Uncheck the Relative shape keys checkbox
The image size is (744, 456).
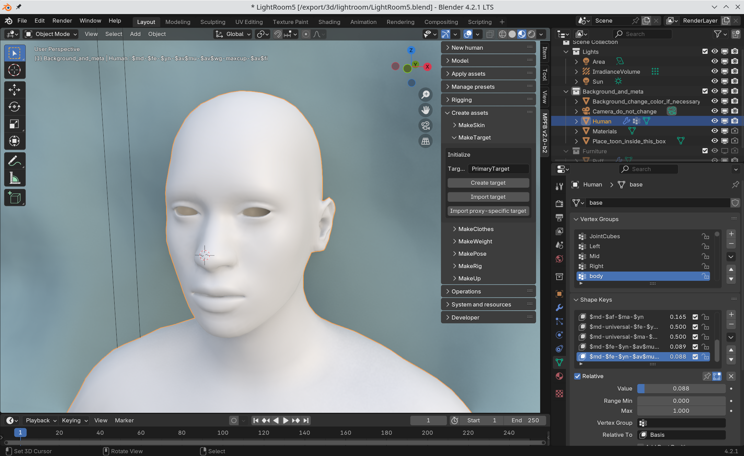tap(578, 376)
